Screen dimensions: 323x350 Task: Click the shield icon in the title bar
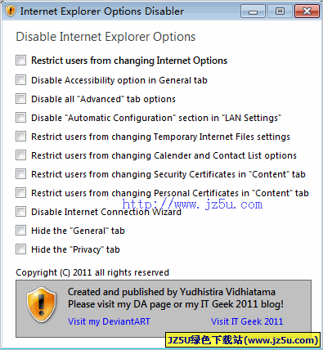11,11
